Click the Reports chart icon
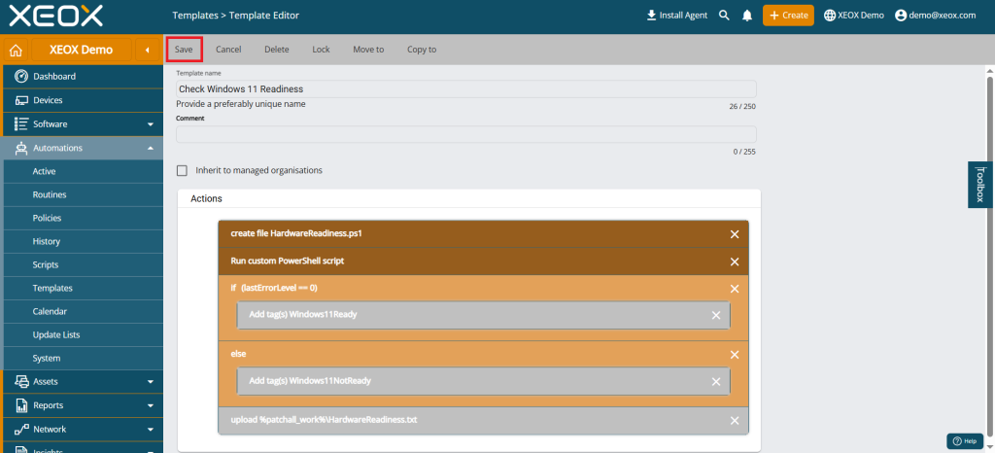 click(x=21, y=404)
